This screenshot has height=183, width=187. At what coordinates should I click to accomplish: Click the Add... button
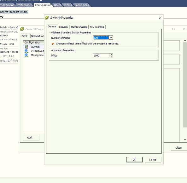pyautogui.click(x=31, y=138)
